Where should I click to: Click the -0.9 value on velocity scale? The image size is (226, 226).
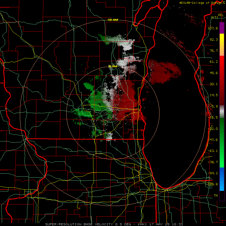(x=214, y=106)
